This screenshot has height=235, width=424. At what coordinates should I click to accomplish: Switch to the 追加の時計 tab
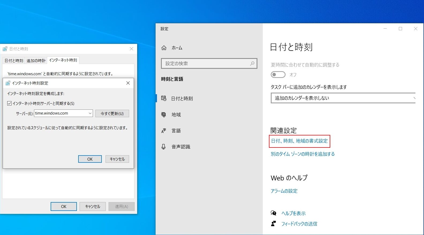[x=36, y=61]
